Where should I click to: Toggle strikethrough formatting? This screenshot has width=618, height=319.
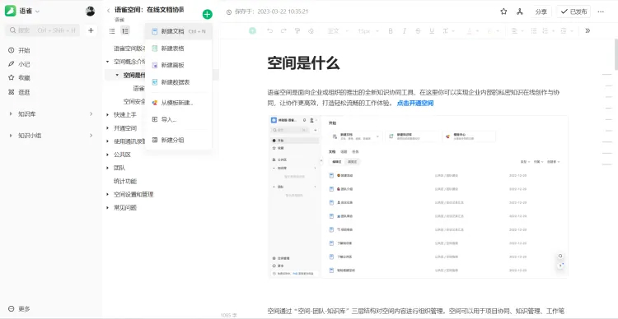[418, 30]
